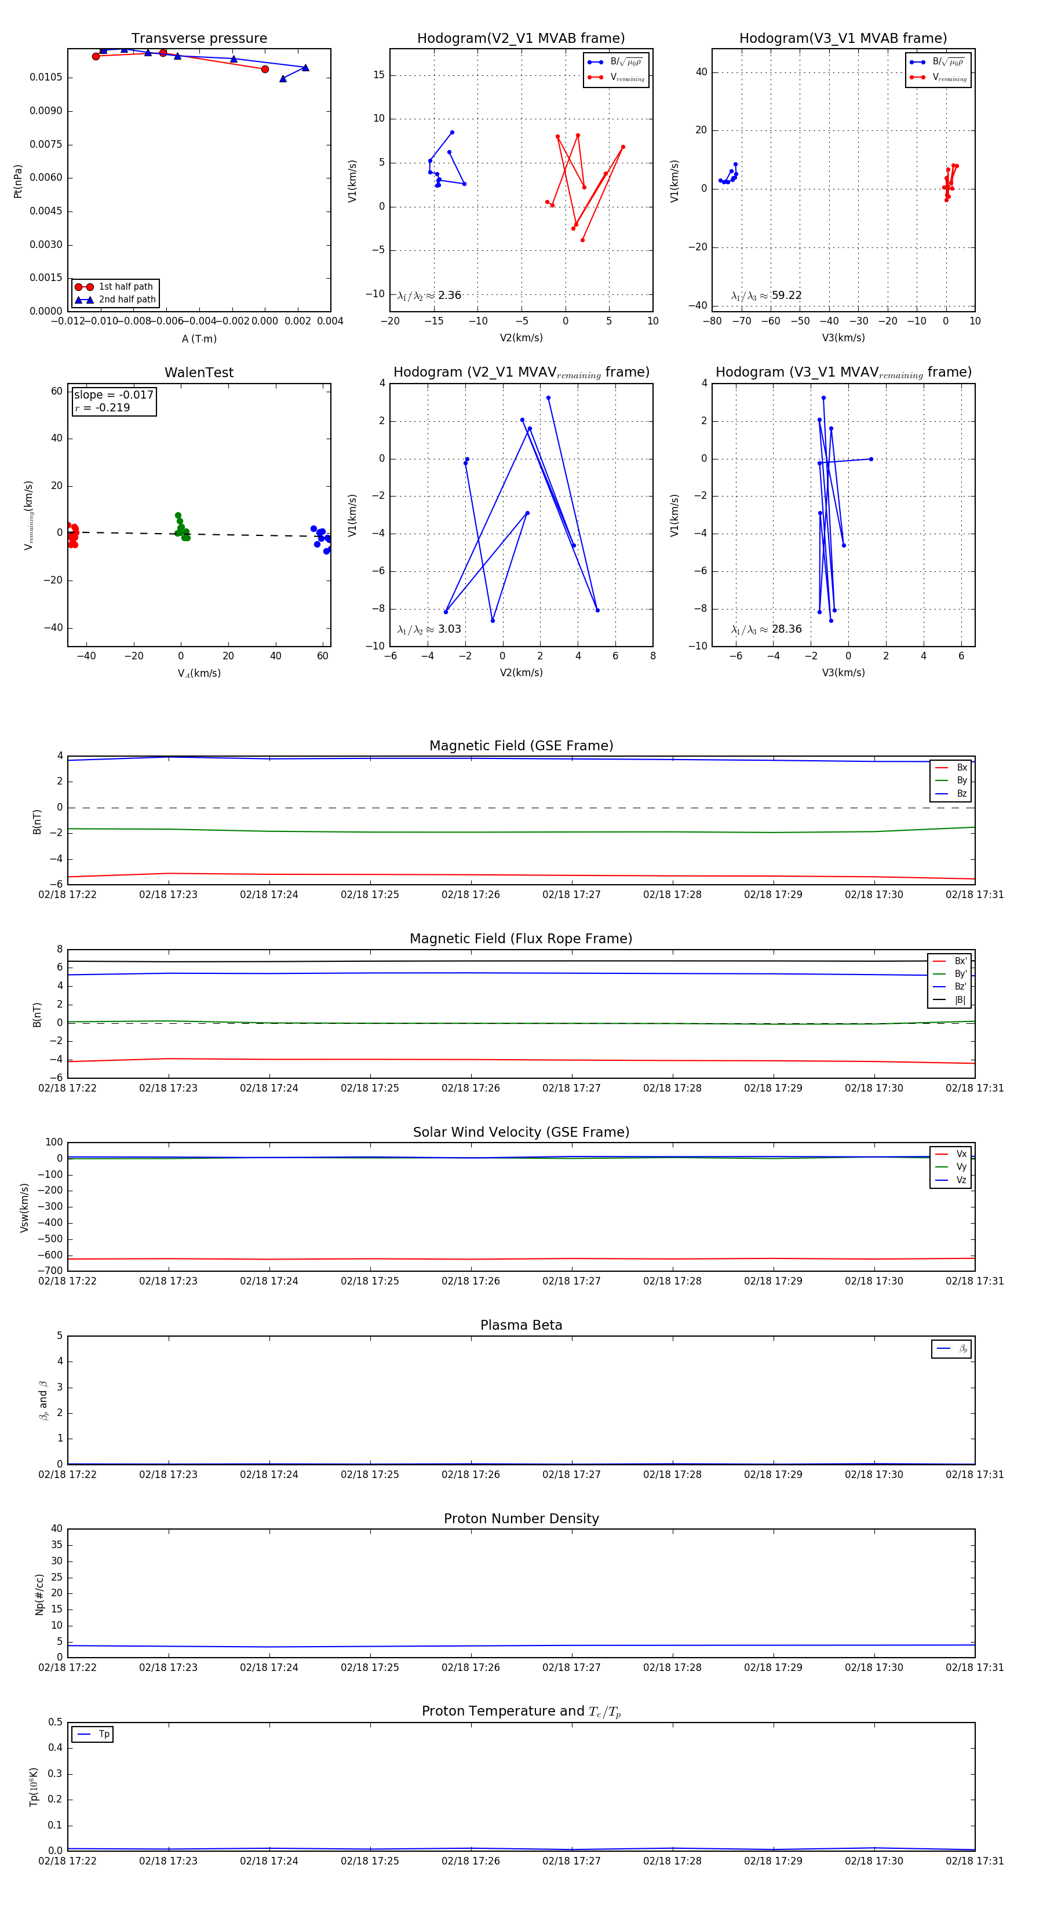Viewport: 1043px width, 1912px height.
Task: Click the eigenvalue ratio text '2.36'
Action: (449, 295)
